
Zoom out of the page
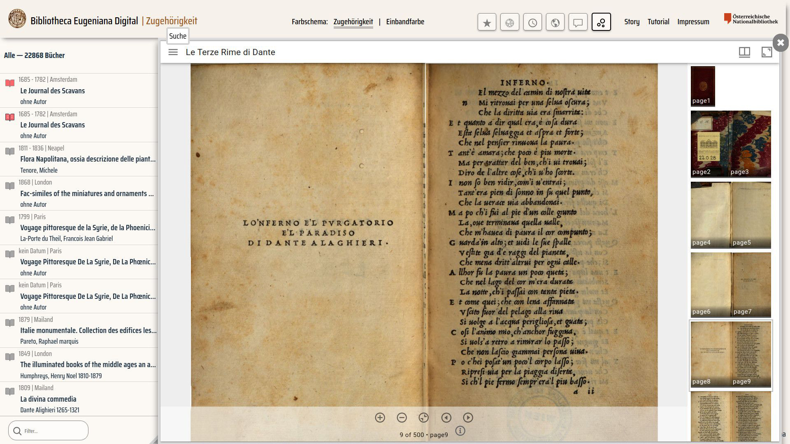point(402,418)
